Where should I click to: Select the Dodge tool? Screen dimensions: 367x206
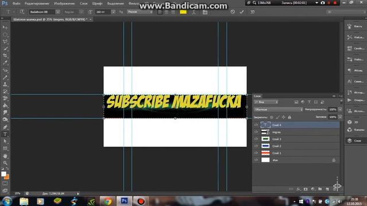tap(5, 120)
